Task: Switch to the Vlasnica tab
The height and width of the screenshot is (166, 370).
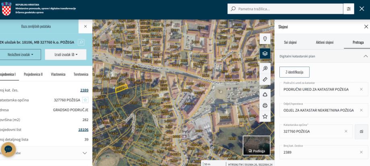Action: click(x=58, y=74)
